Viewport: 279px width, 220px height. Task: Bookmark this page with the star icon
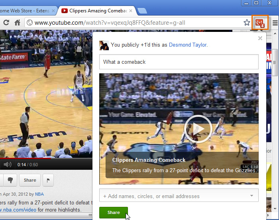(x=247, y=23)
